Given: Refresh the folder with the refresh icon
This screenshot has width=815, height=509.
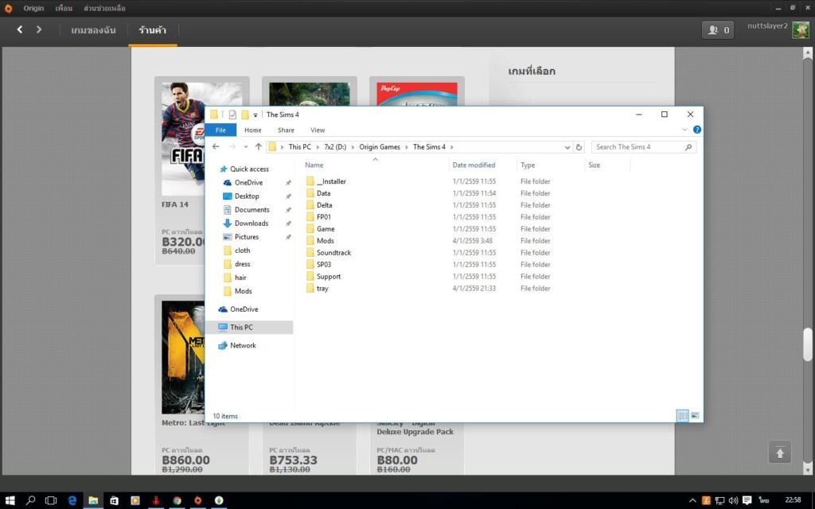Looking at the screenshot, I should pos(579,147).
